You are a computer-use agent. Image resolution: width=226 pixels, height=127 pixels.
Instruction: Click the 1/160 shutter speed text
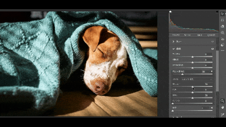[x=211, y=35]
